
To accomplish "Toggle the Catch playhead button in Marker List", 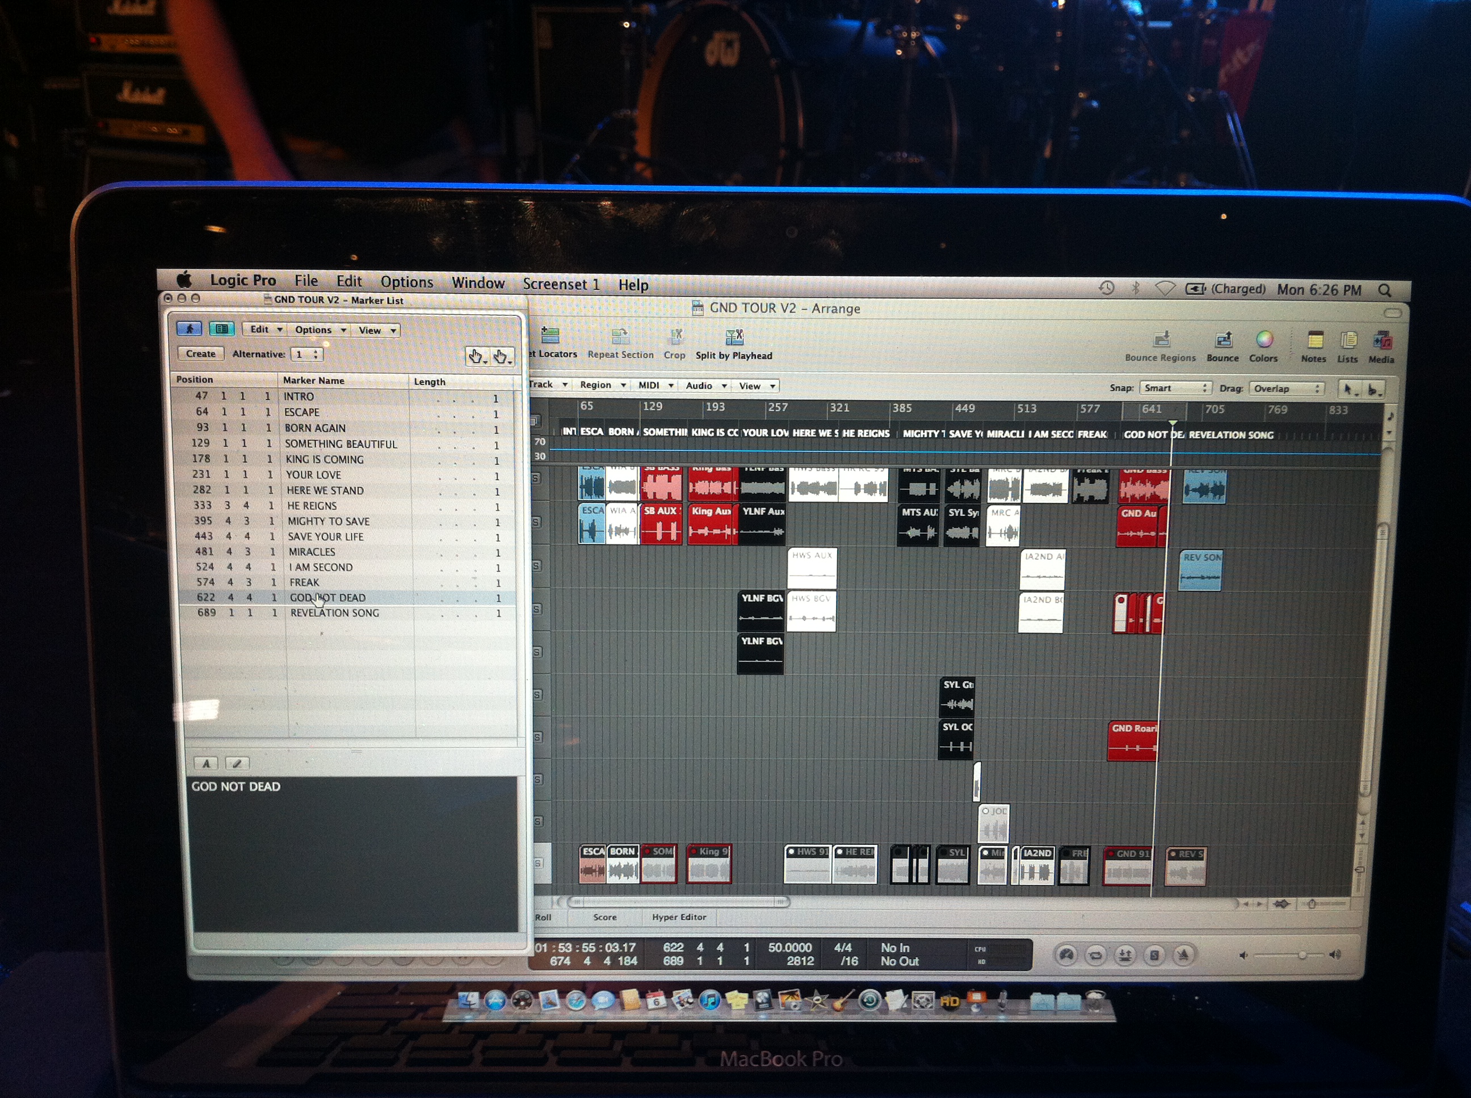I will click(189, 328).
